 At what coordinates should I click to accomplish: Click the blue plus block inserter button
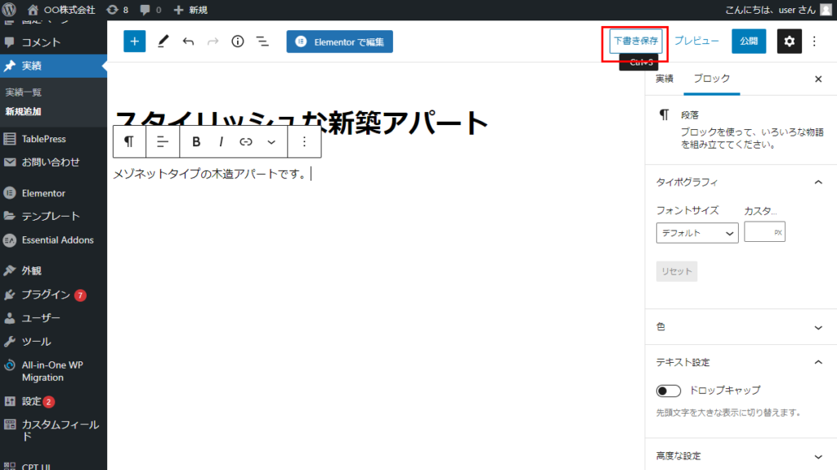click(135, 42)
